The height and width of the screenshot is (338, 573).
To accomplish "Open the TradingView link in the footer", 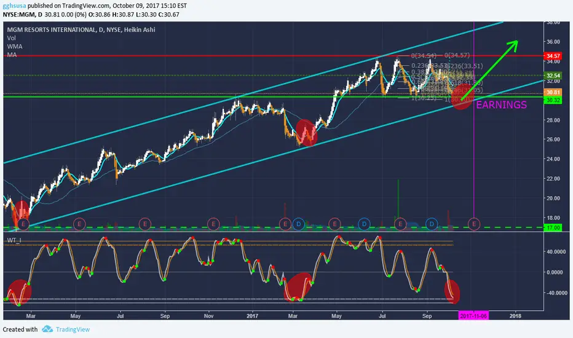I will click(x=73, y=329).
